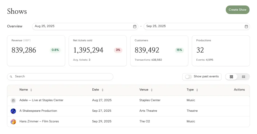Click the 0.8% revenue change badge

(x=55, y=50)
